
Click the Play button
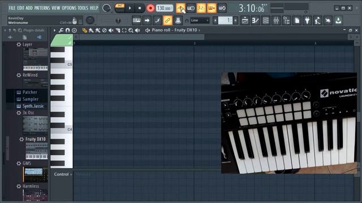coord(130,8)
